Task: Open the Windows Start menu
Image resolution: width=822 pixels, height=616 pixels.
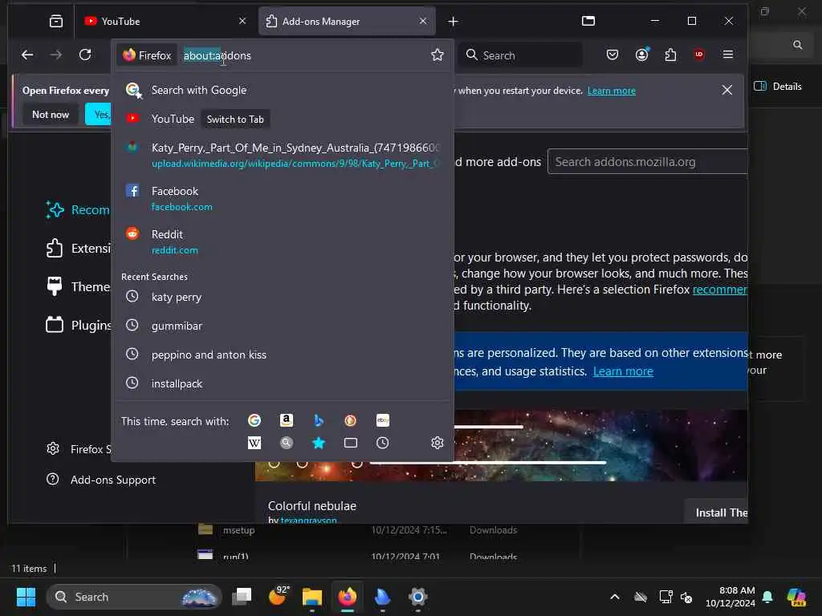Action: pyautogui.click(x=26, y=597)
